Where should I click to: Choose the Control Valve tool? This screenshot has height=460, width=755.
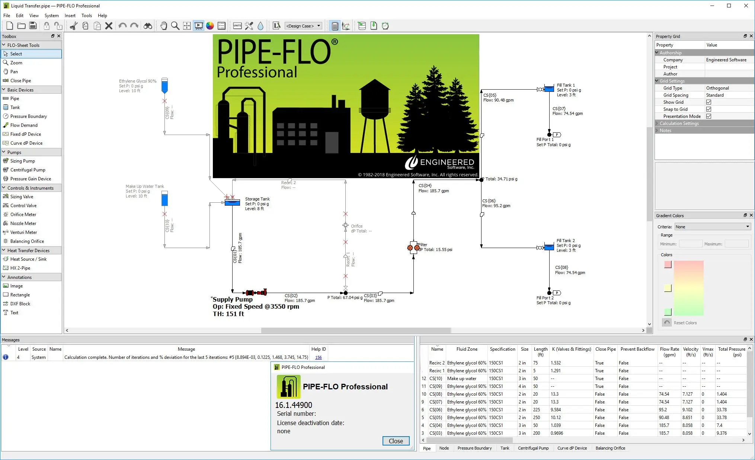click(23, 206)
